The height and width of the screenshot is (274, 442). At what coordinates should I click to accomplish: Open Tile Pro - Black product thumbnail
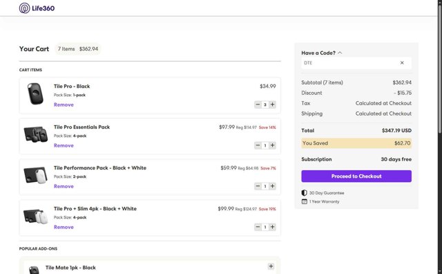pos(35,94)
